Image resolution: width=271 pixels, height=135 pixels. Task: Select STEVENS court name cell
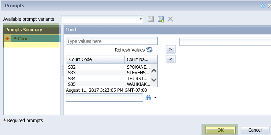138,73
